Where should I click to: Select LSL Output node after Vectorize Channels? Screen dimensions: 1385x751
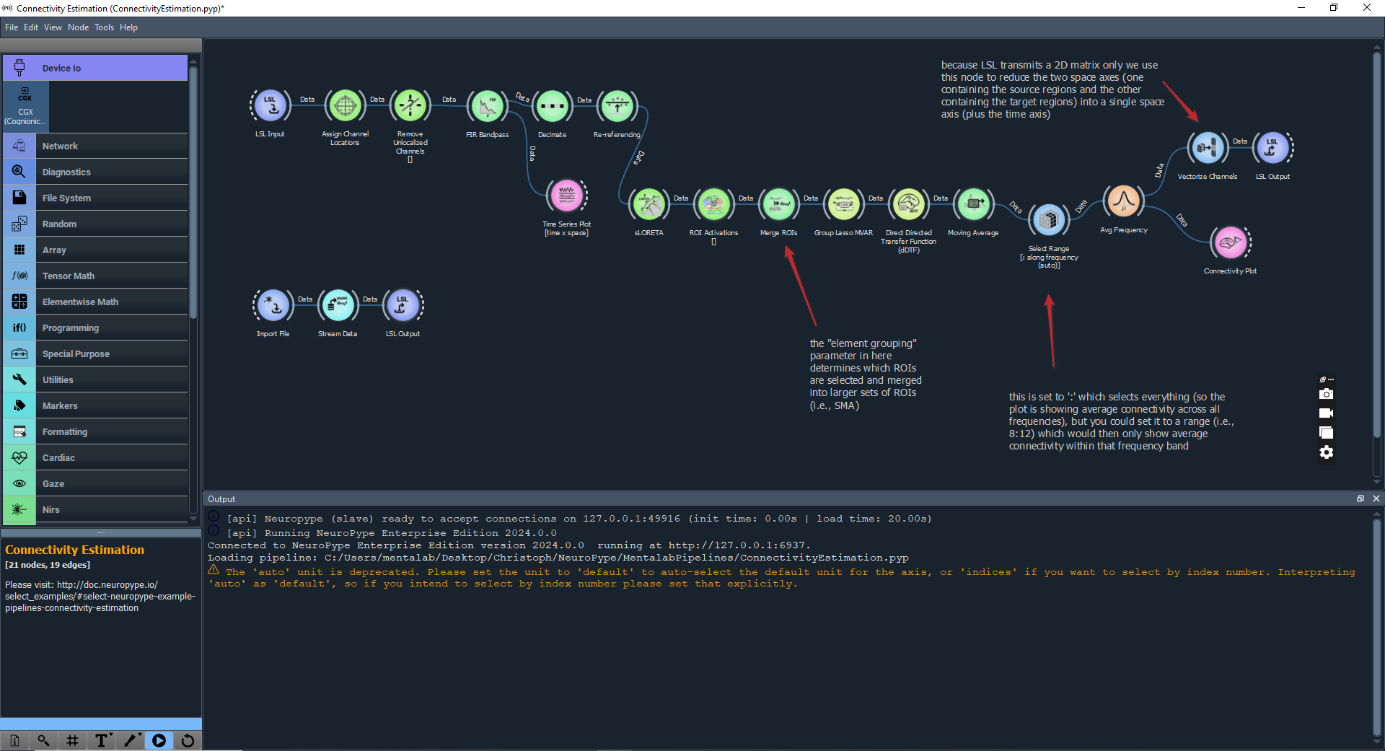(x=1272, y=148)
